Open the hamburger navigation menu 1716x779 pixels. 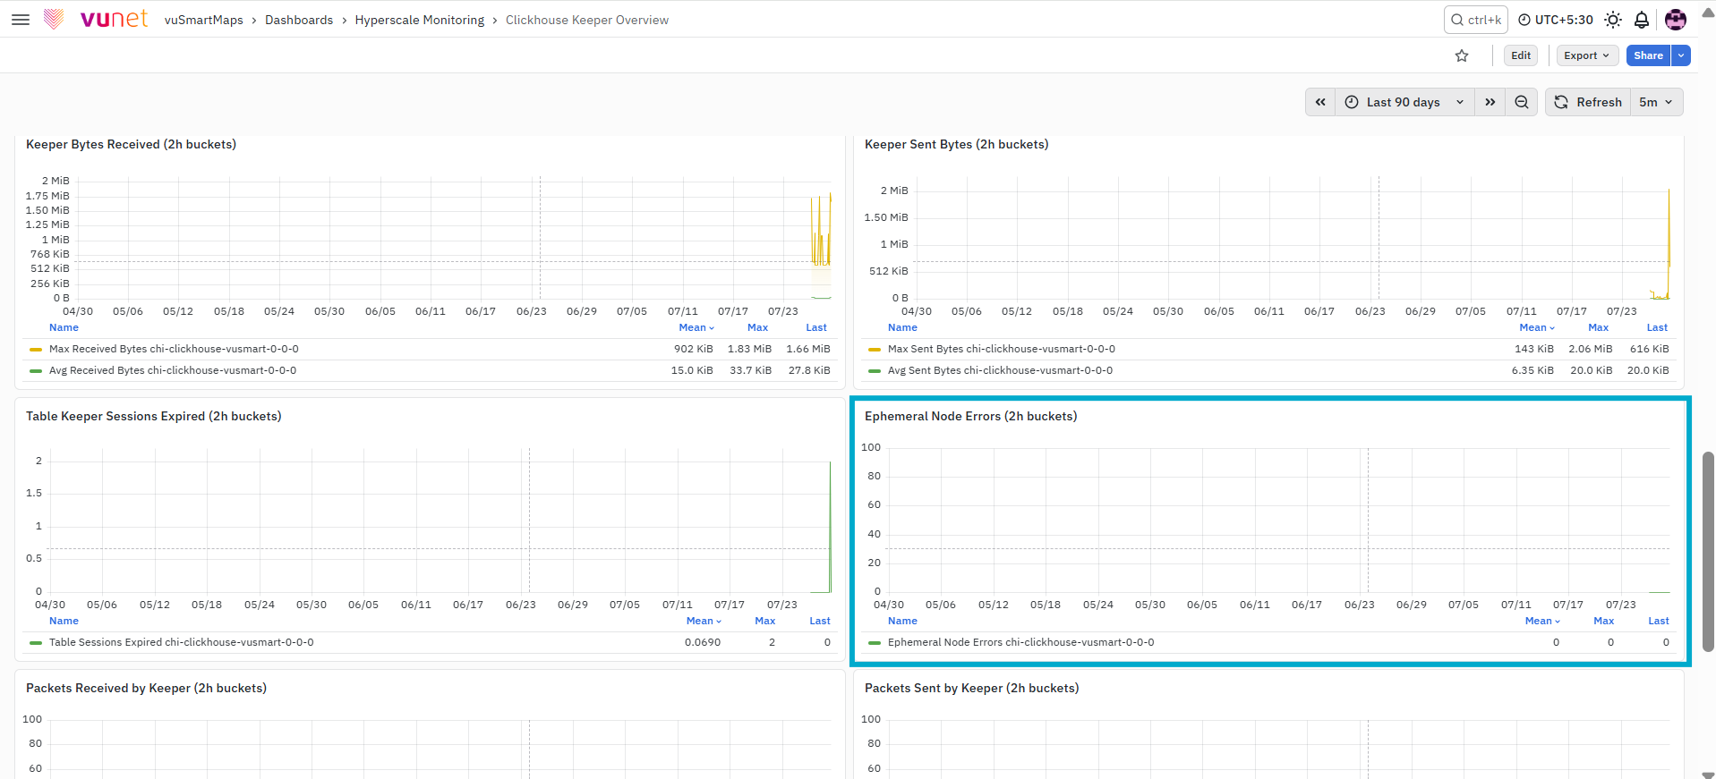click(21, 20)
